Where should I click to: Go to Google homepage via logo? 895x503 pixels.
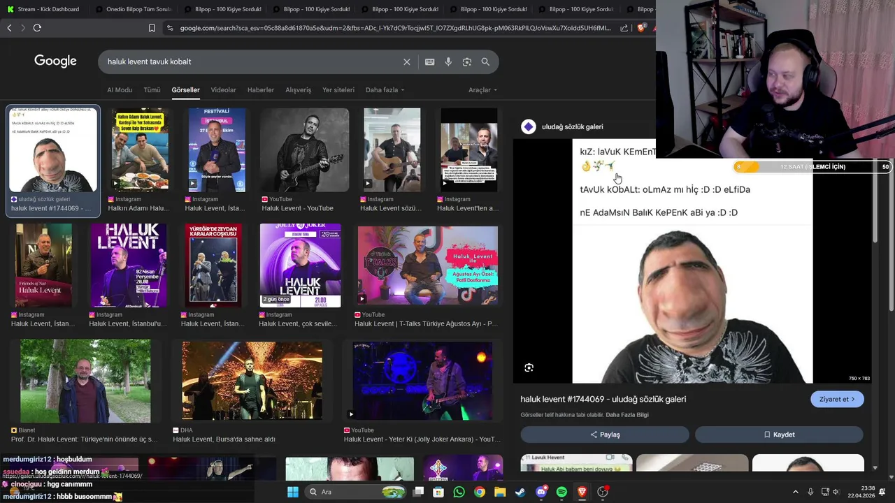pyautogui.click(x=55, y=61)
